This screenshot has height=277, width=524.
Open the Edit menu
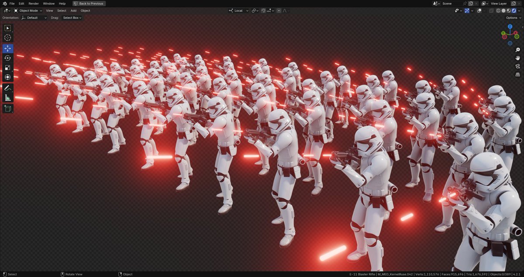coord(21,3)
